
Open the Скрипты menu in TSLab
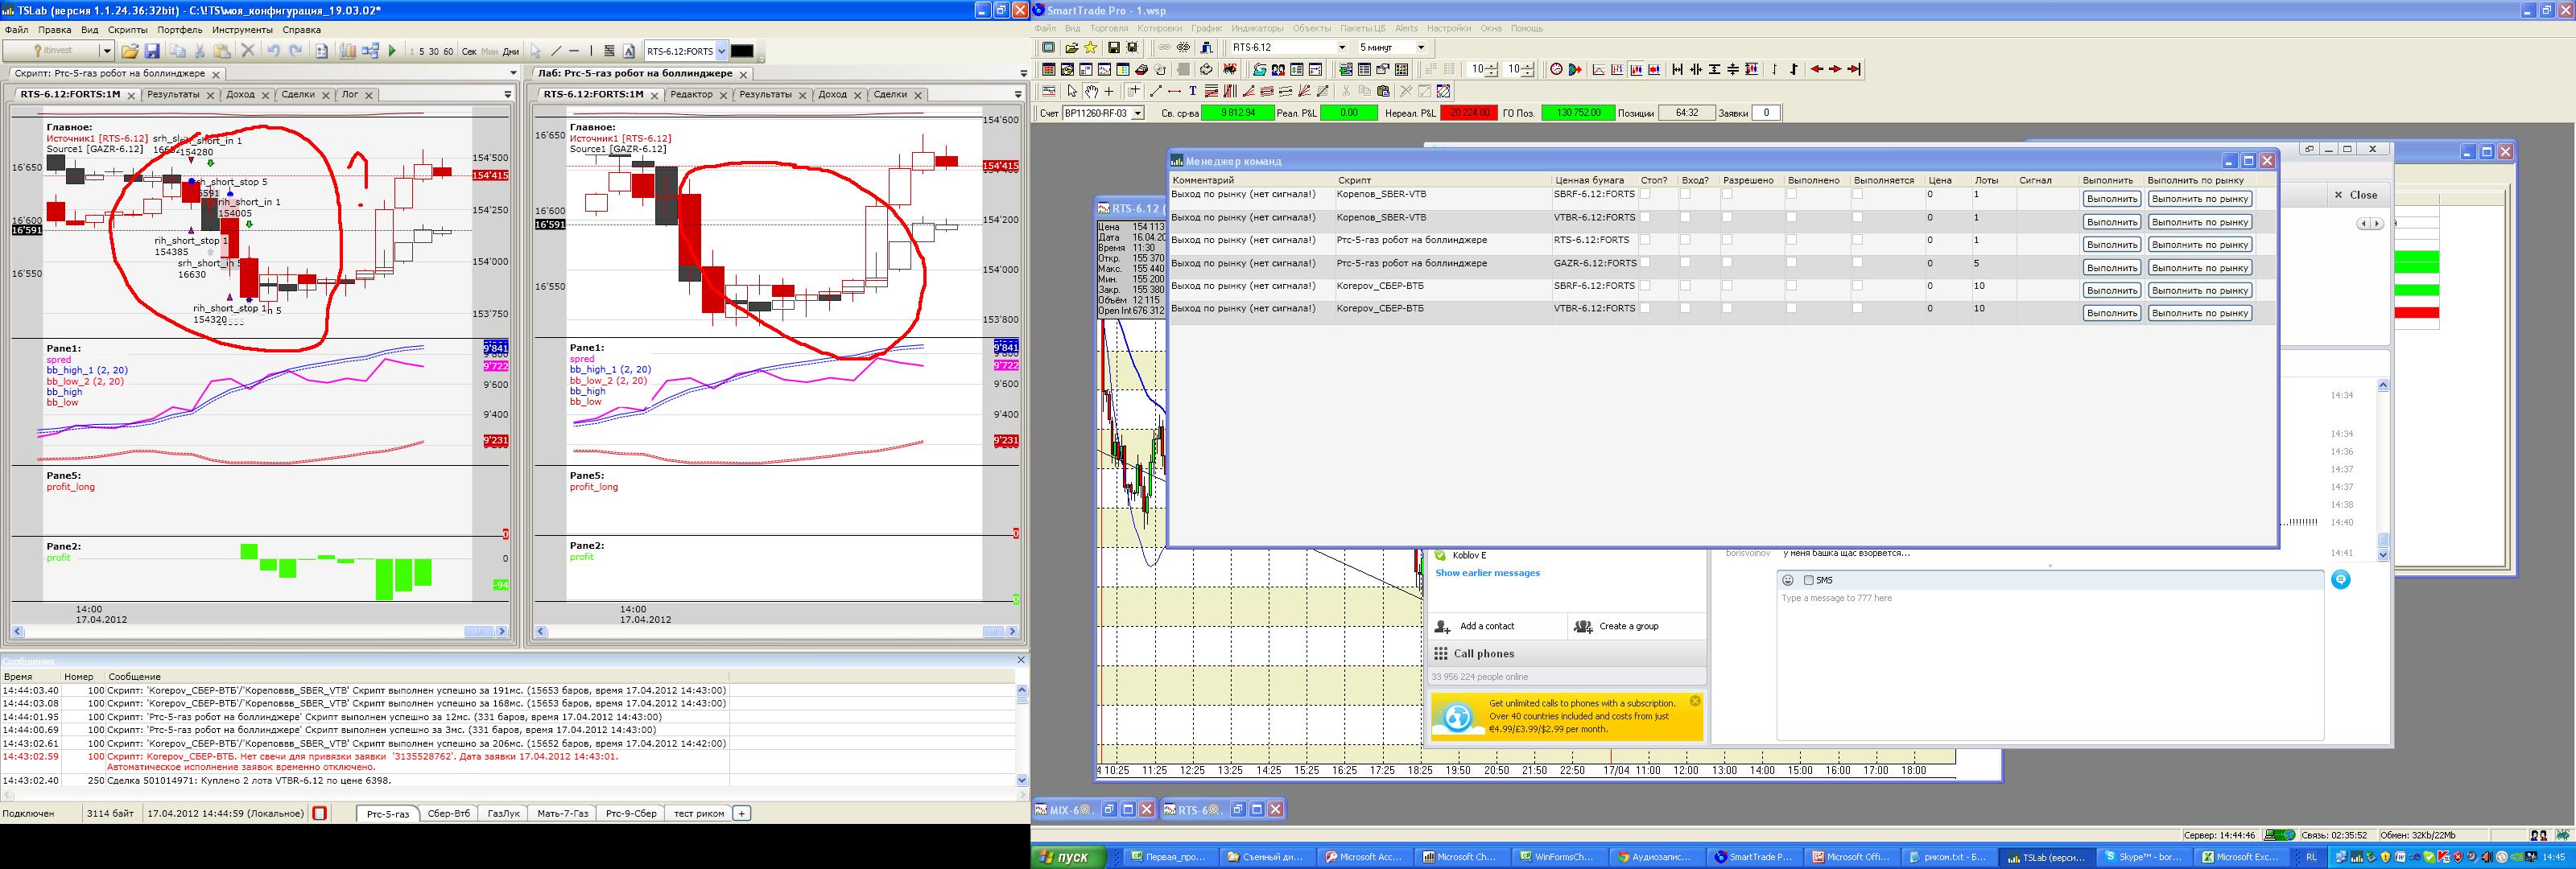[x=128, y=30]
